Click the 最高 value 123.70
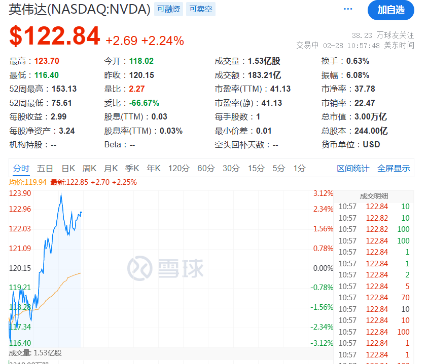 coord(47,61)
